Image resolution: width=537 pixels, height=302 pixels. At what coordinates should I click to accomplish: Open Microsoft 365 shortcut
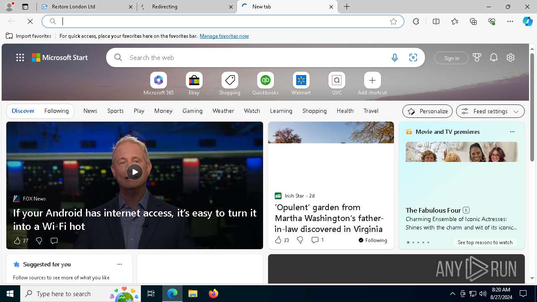[159, 84]
